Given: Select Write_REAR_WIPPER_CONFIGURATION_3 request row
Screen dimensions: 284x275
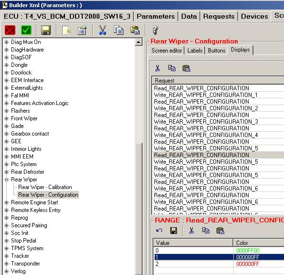Looking at the screenshot, I should (218, 122).
